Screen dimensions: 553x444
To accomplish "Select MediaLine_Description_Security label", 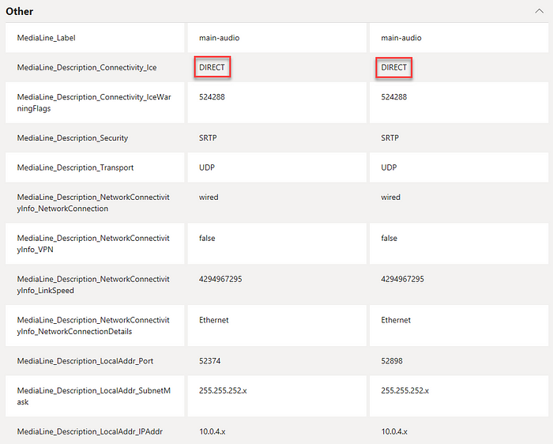I will coord(73,138).
